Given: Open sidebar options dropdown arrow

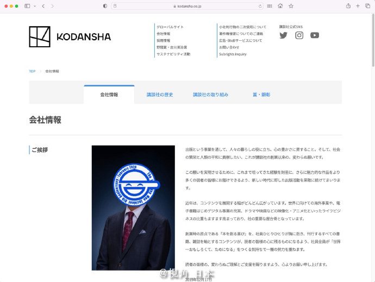Looking at the screenshot, I should click(35, 6).
